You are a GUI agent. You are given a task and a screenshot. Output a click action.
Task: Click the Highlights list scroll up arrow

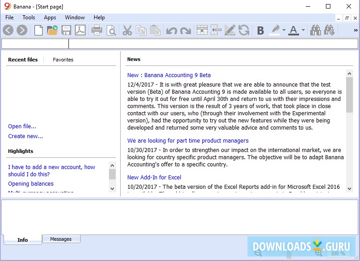pos(112,165)
